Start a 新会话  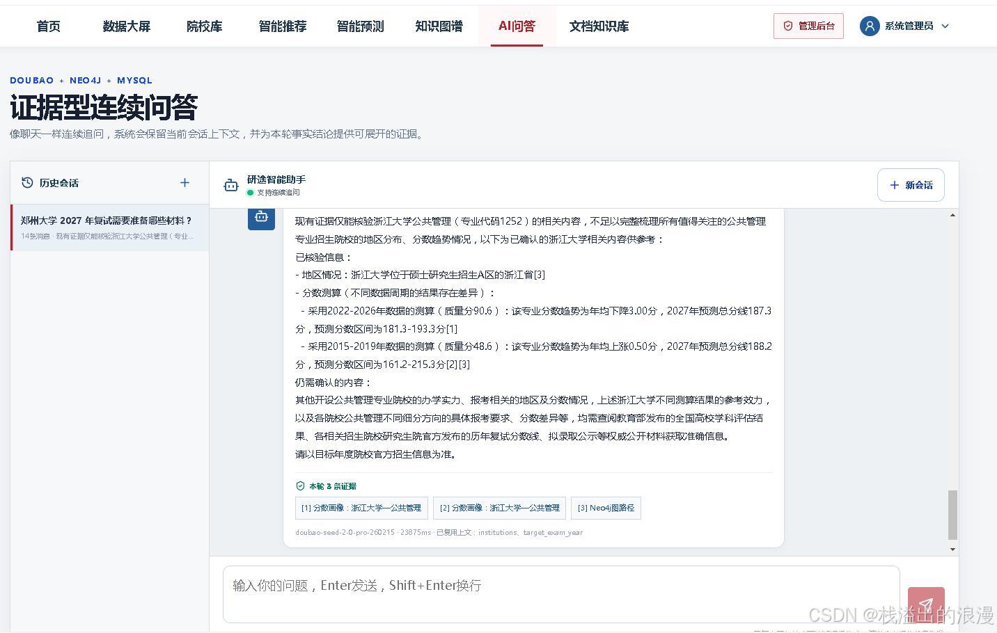pos(911,185)
